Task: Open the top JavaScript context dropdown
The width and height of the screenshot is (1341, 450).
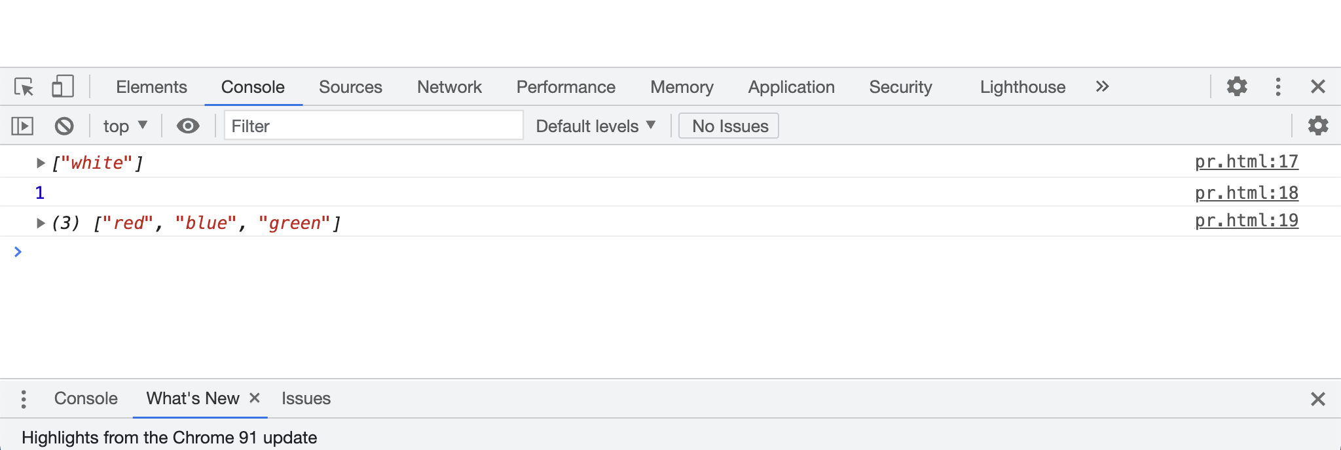Action: [x=125, y=126]
